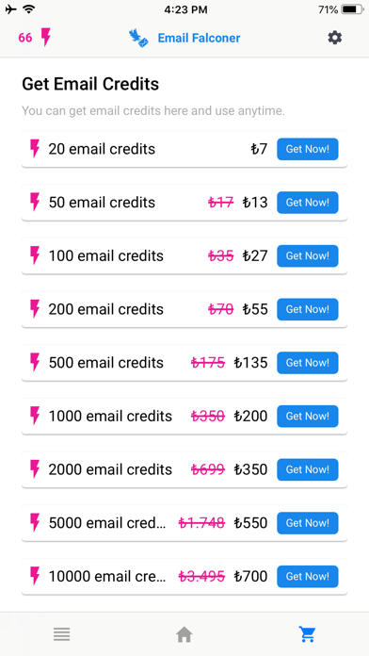This screenshot has width=369, height=656.
Task: Tap the Email Falconer bird logo
Action: pyautogui.click(x=138, y=38)
